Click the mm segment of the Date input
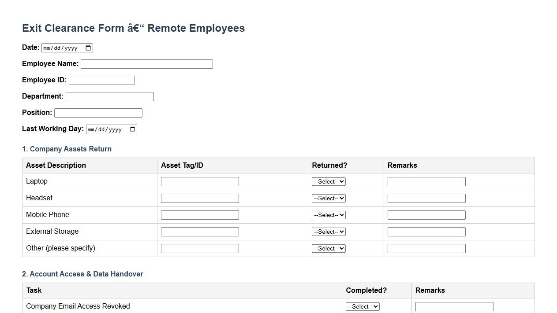 (47, 48)
